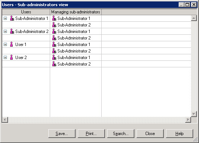
Task: Select Sub-Administrator 1 icon managing User 2
Action: [54, 57]
